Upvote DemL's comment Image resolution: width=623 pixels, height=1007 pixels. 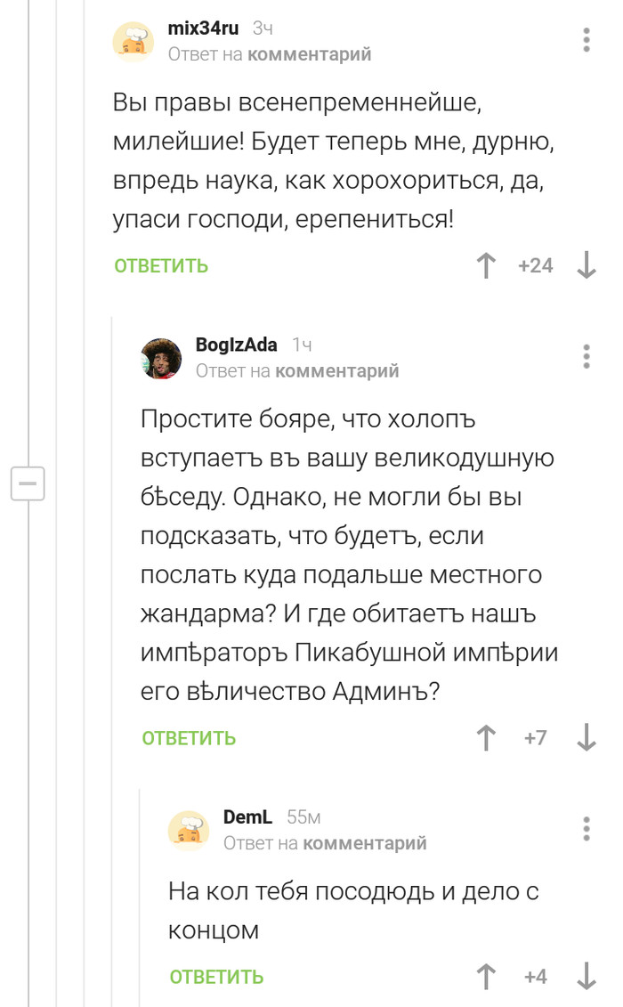(x=486, y=976)
